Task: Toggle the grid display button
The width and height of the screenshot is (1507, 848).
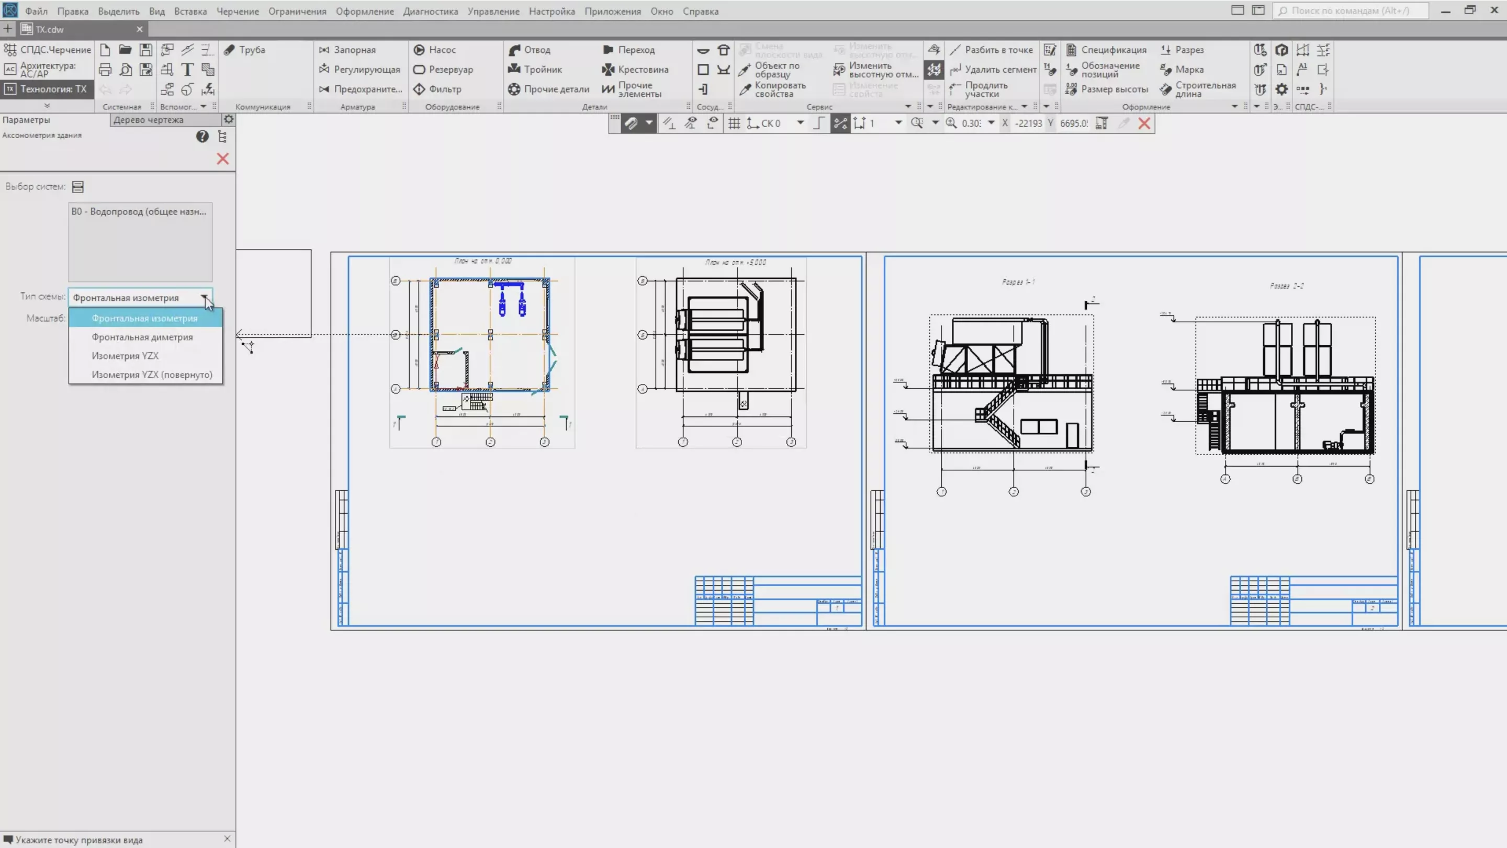Action: 734,123
